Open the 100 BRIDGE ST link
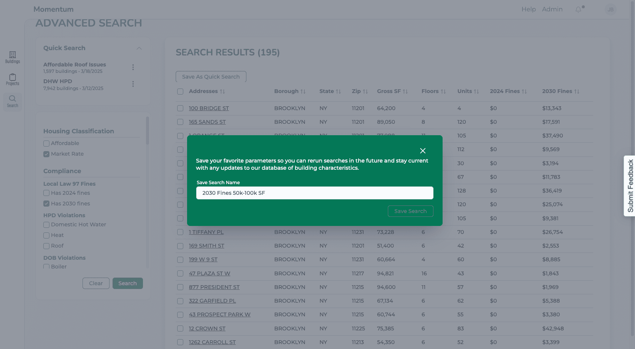The width and height of the screenshot is (635, 349). click(x=209, y=108)
